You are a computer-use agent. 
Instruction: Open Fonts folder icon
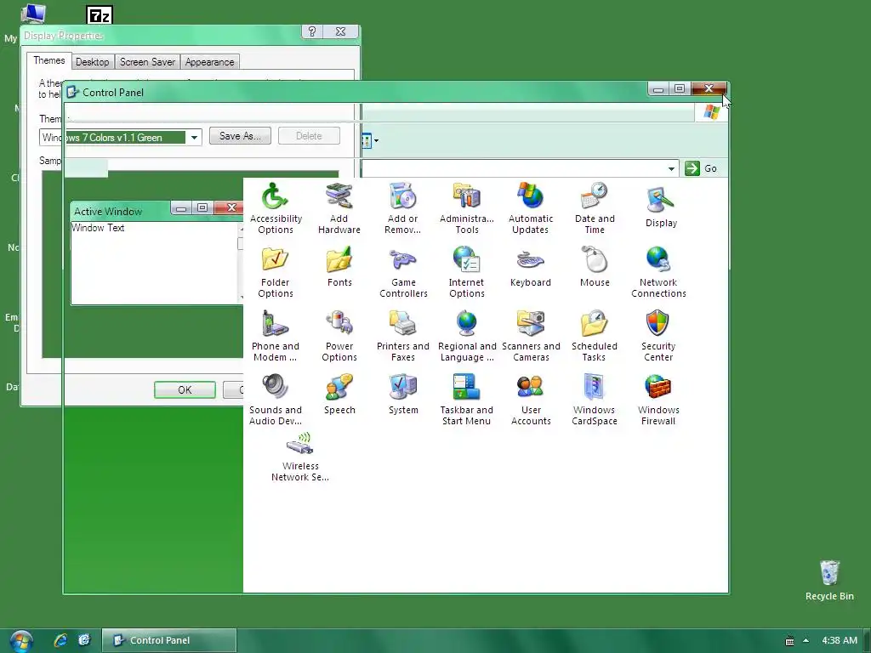tap(339, 267)
